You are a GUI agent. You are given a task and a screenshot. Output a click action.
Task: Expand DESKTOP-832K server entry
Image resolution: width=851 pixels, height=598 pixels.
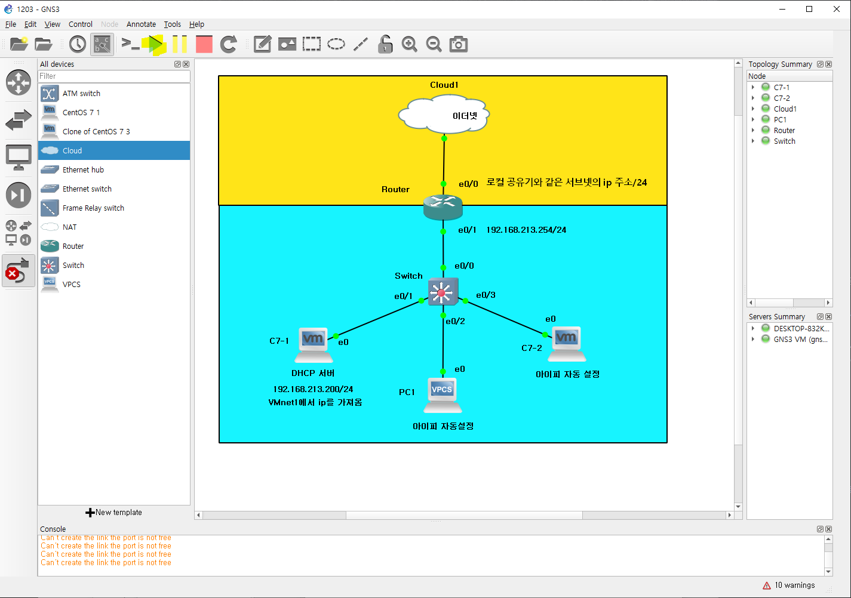tap(753, 329)
